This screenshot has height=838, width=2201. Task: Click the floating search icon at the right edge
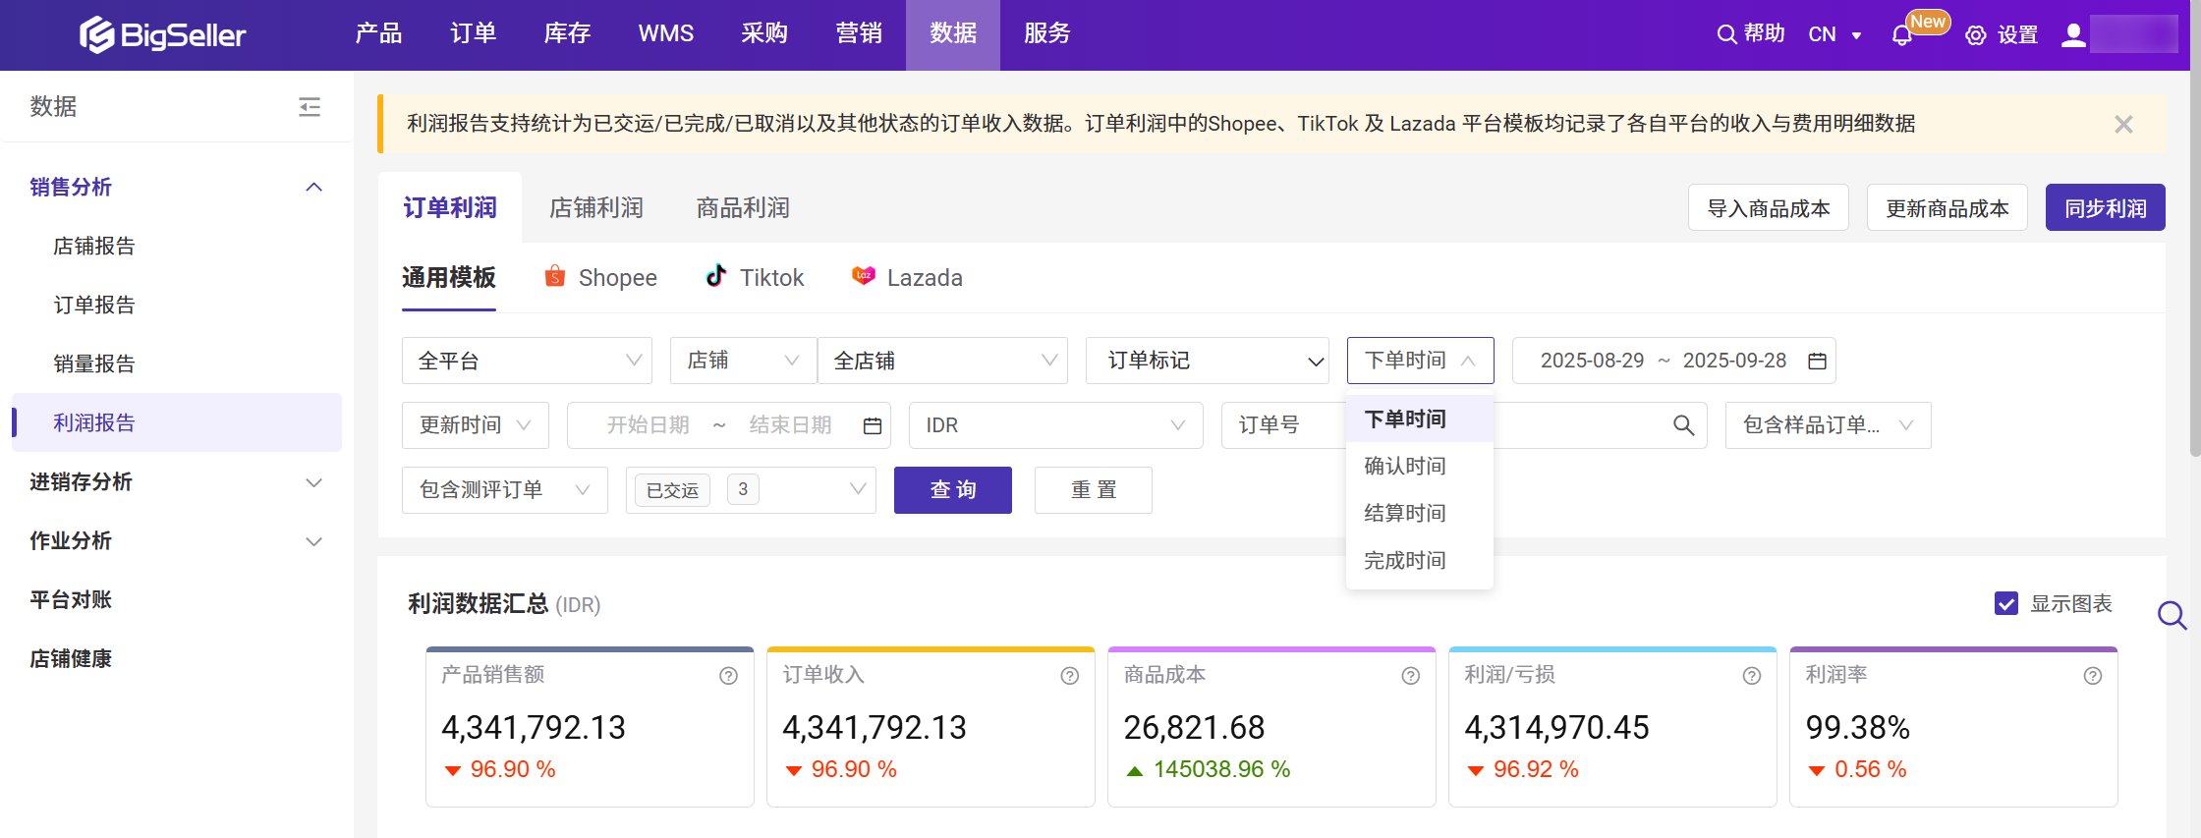pyautogui.click(x=2172, y=616)
